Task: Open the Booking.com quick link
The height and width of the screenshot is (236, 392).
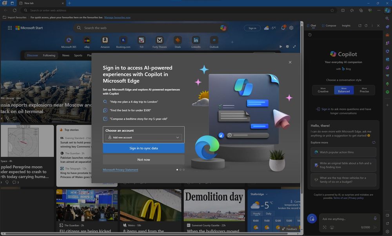Action: (x=123, y=42)
